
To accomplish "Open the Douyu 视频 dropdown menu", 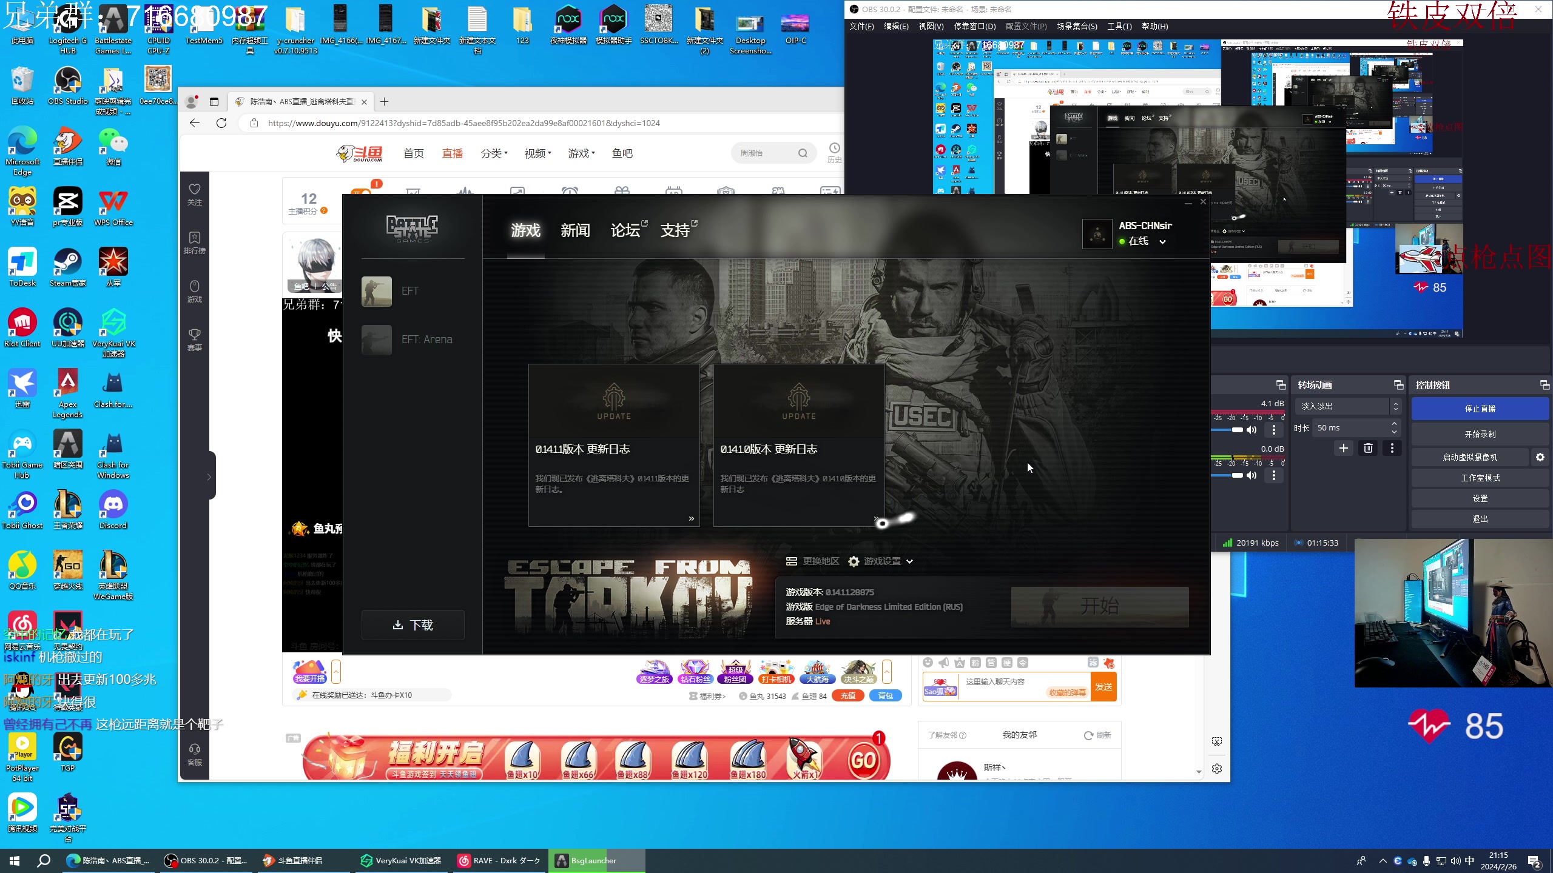I will (x=537, y=153).
